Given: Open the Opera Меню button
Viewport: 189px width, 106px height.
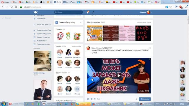Looking at the screenshot, I should pos(5,2).
